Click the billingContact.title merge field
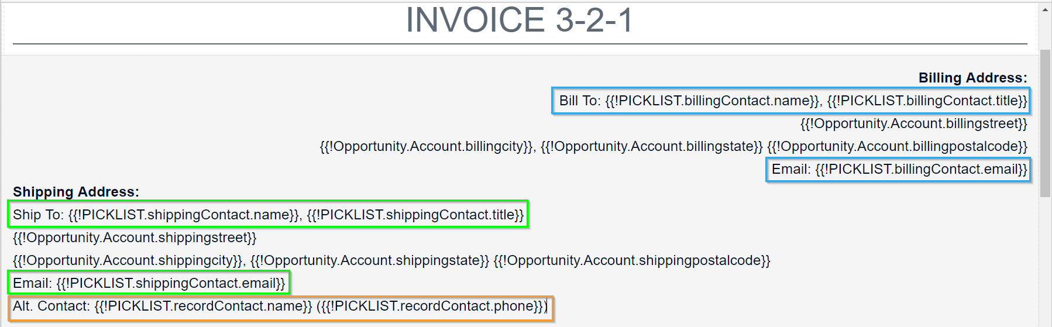This screenshot has width=1052, height=327. (x=927, y=101)
